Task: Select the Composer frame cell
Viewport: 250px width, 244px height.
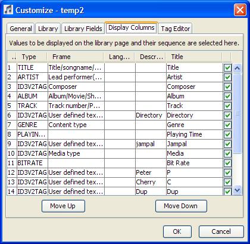Action: click(76, 87)
